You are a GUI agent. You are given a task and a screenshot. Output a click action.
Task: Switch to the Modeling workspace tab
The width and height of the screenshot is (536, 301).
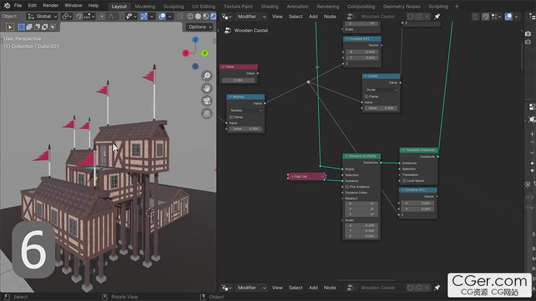coord(145,7)
